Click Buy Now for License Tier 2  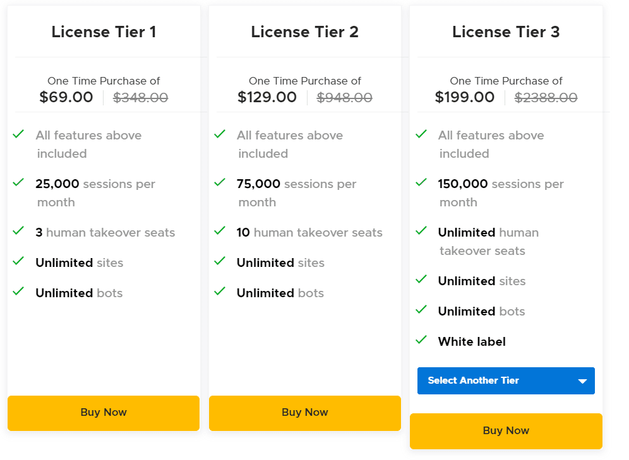coord(304,413)
